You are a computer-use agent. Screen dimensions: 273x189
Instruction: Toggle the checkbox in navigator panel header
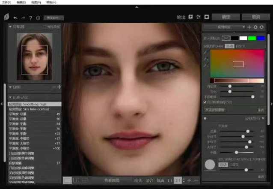(x=45, y=27)
